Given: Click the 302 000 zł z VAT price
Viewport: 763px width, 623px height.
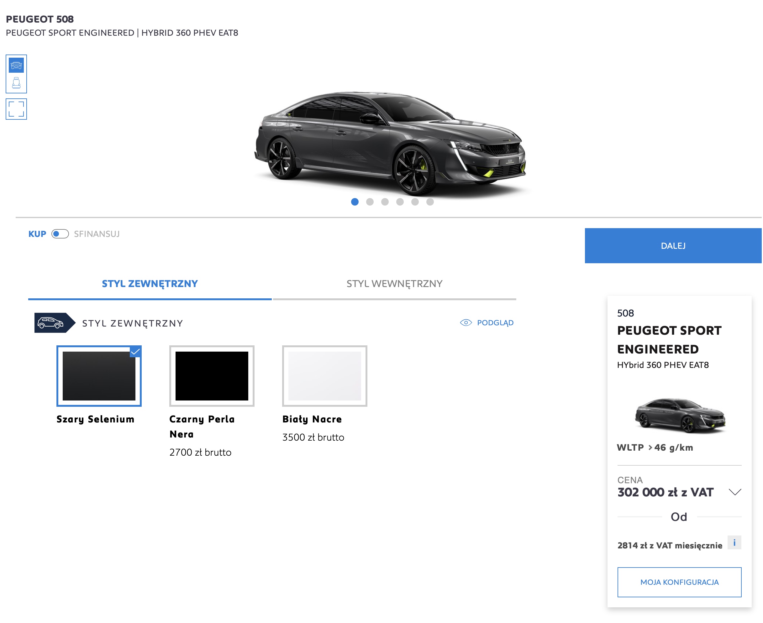Looking at the screenshot, I should (666, 492).
